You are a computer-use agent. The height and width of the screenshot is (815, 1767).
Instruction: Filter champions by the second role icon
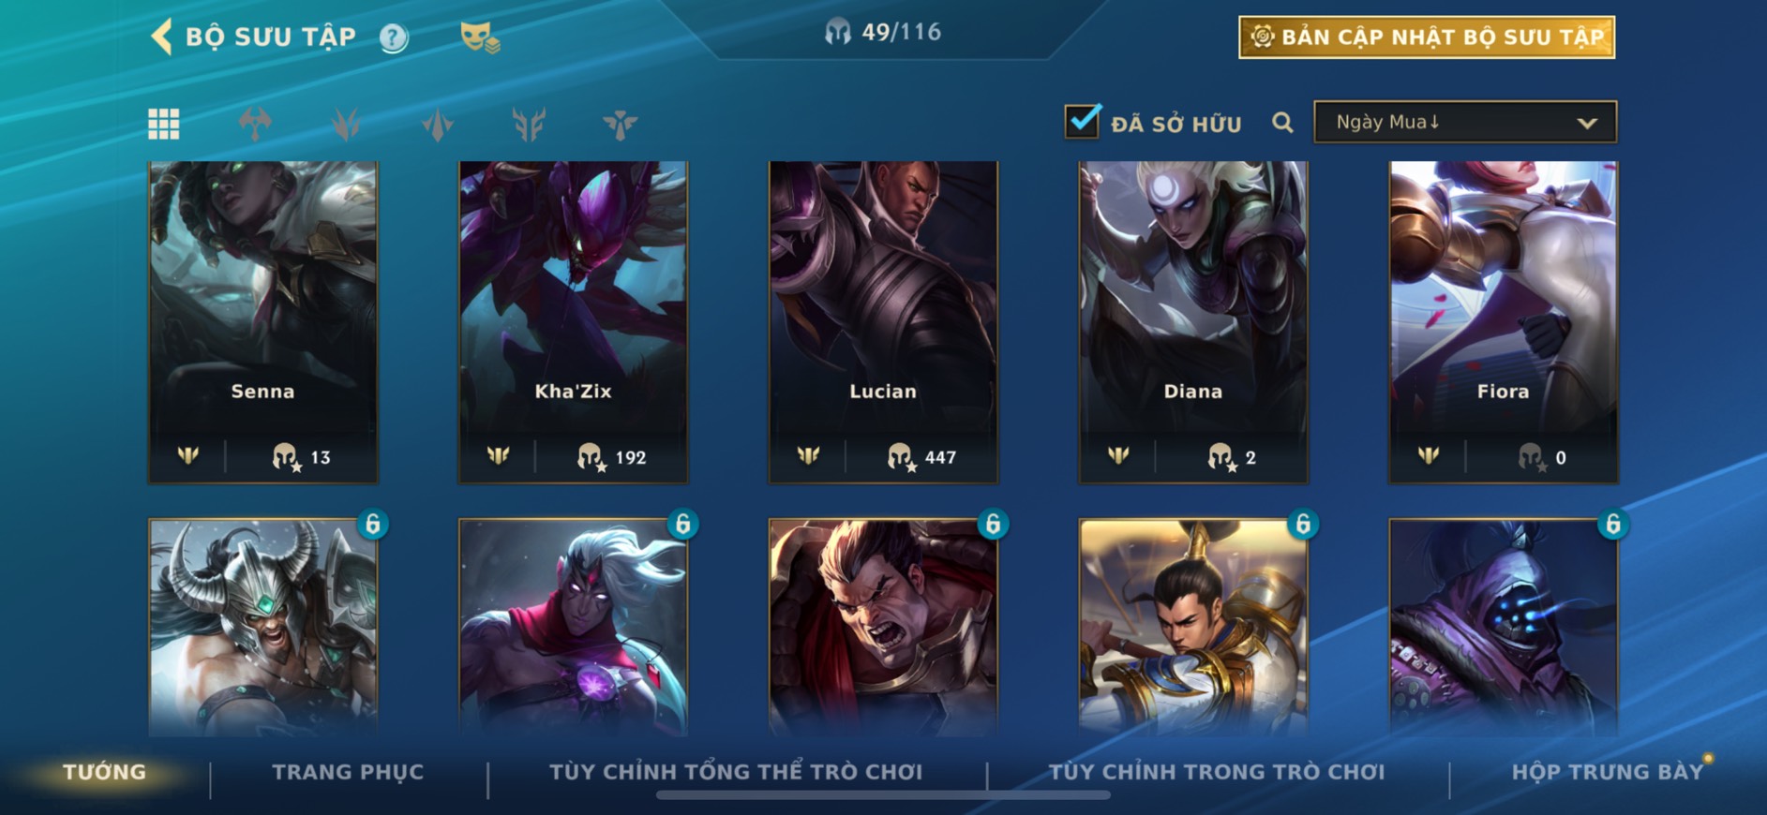point(346,124)
